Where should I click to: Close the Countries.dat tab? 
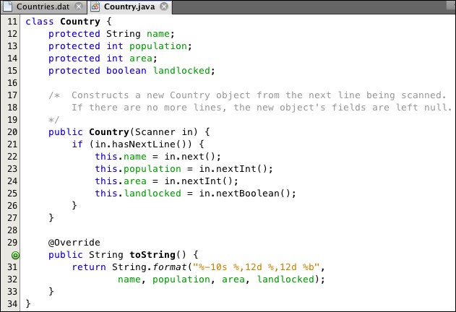[79, 6]
